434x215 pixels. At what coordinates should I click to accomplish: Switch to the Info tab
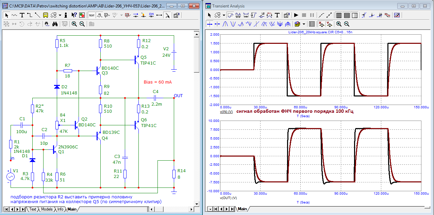60,209
